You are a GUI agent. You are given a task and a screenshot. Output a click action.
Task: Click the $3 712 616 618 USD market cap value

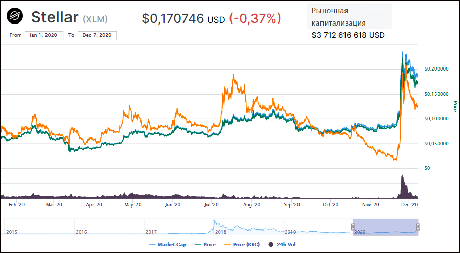click(348, 35)
